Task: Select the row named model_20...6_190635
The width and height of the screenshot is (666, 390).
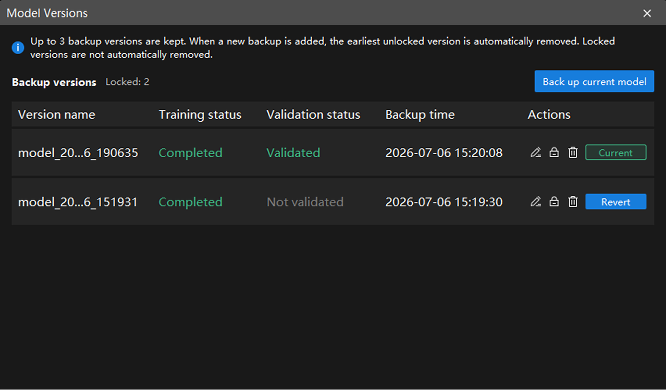Action: tap(333, 153)
